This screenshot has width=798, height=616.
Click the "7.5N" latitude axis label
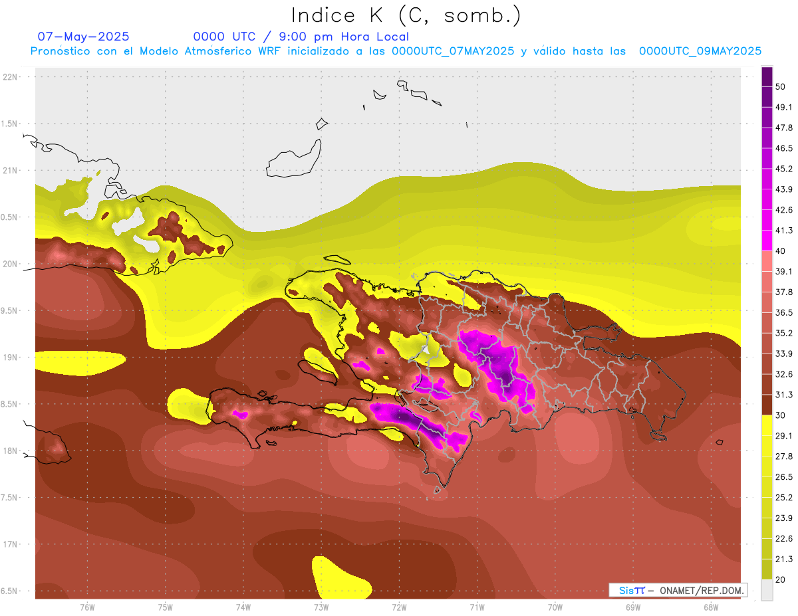coord(10,498)
